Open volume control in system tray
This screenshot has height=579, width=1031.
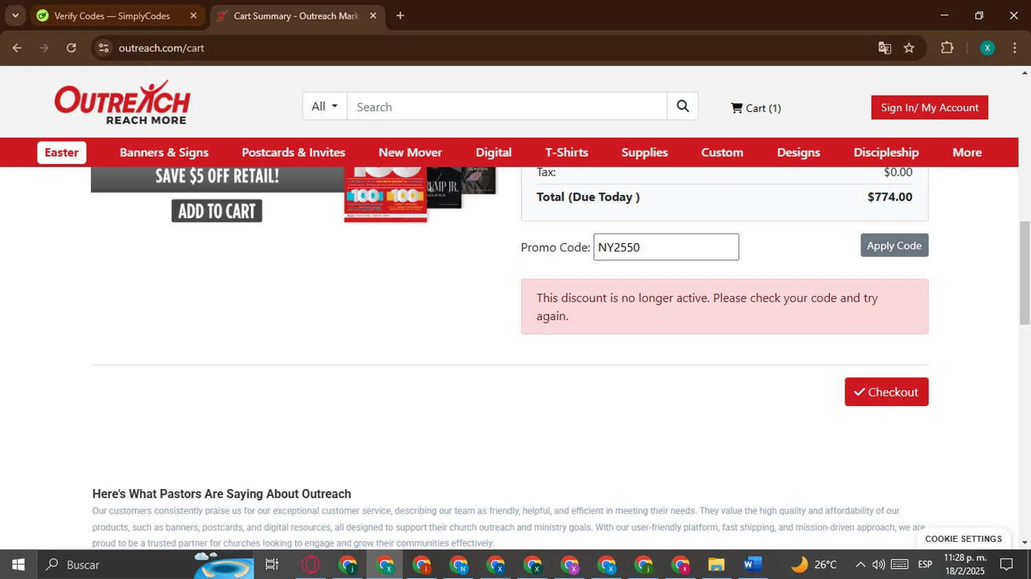(878, 565)
